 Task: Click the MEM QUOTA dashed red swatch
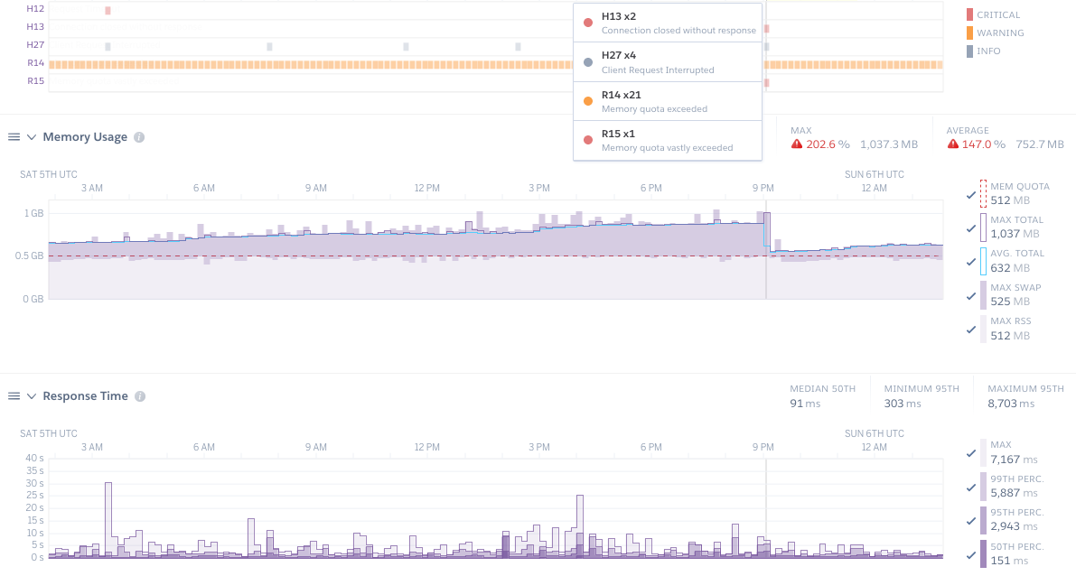click(983, 193)
